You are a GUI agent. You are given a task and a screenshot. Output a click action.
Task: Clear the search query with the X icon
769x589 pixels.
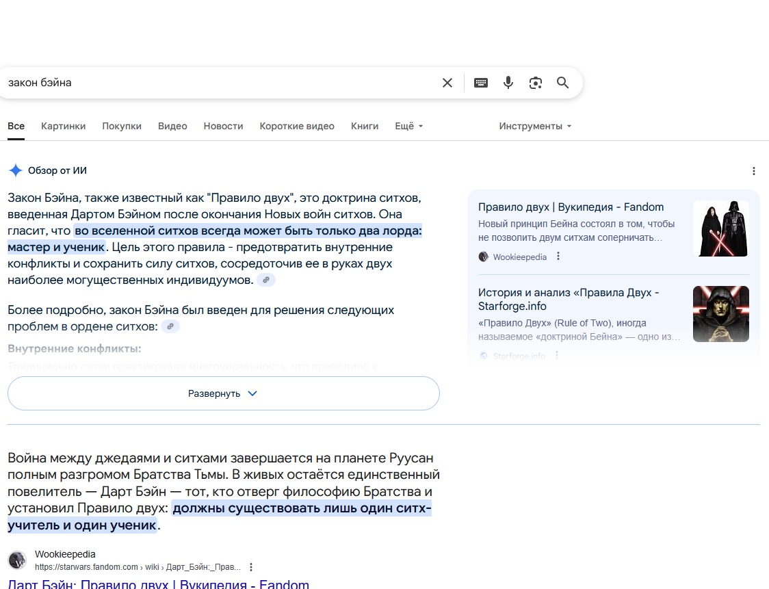(447, 83)
